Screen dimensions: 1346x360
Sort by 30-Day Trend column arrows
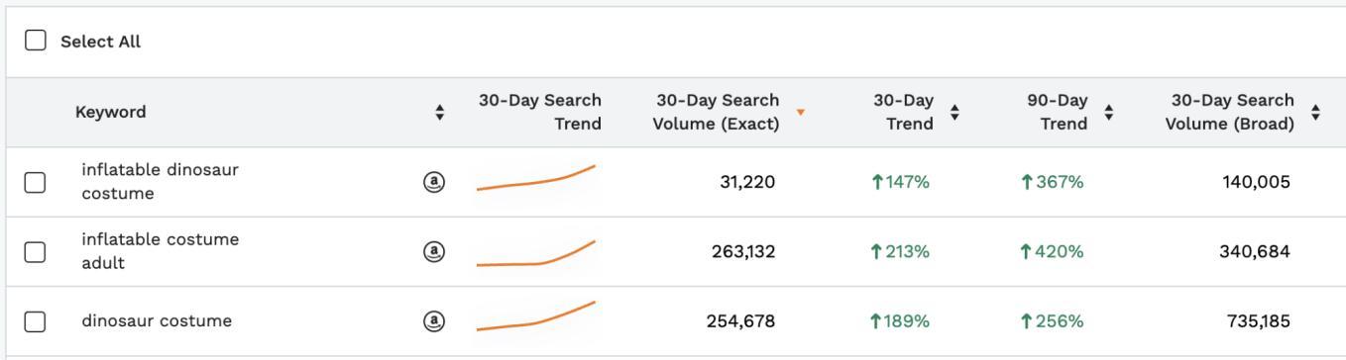(x=954, y=113)
